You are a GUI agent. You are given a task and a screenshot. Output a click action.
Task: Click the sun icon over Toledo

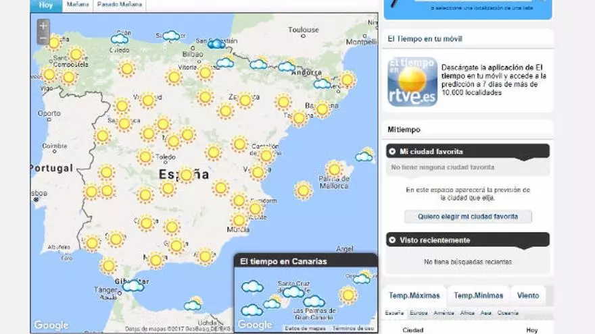click(145, 157)
